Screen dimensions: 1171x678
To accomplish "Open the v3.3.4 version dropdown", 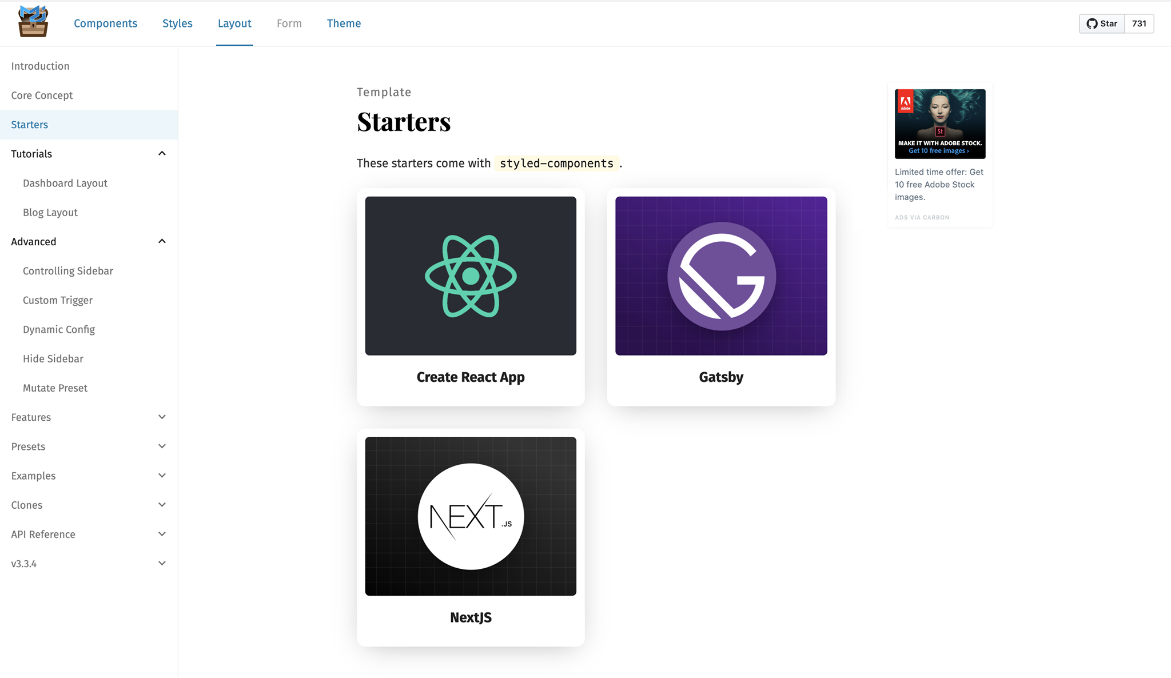I will (x=89, y=564).
